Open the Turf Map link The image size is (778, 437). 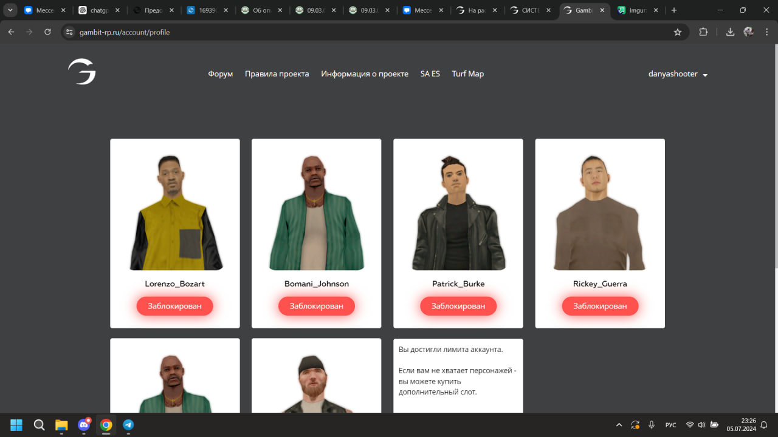[467, 74]
